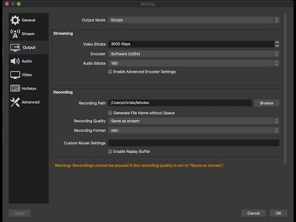This screenshot has width=296, height=222.
Task: Click the Cancel button
Action: [253, 213]
